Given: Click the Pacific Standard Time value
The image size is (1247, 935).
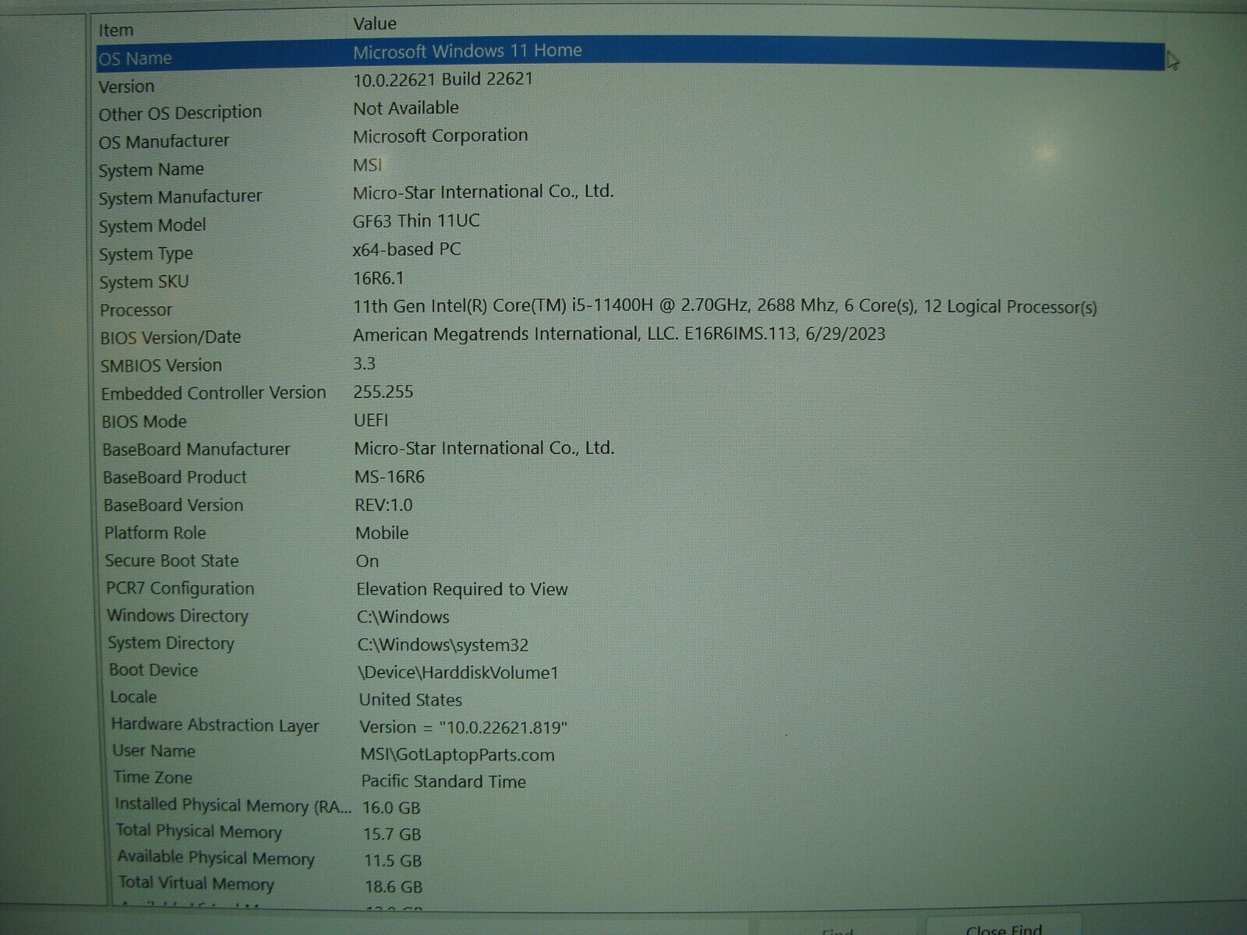Looking at the screenshot, I should (x=443, y=782).
